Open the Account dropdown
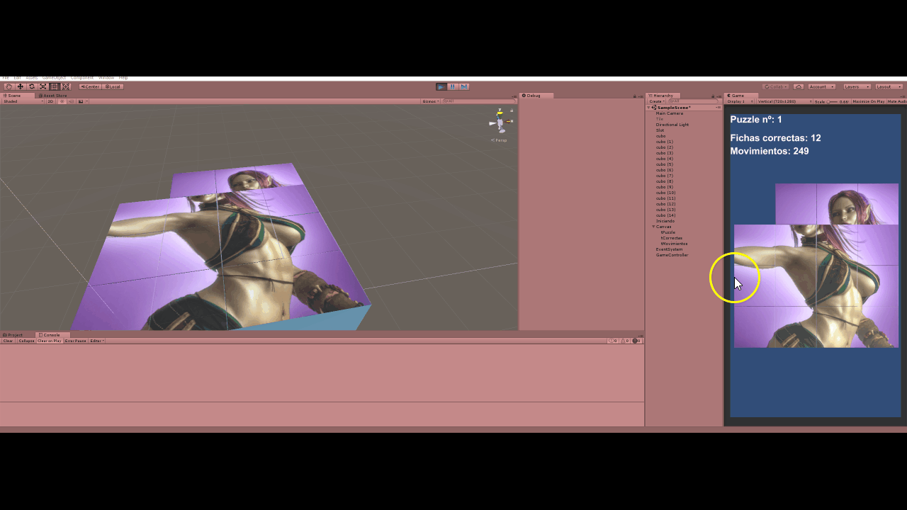This screenshot has height=510, width=907. pyautogui.click(x=822, y=86)
